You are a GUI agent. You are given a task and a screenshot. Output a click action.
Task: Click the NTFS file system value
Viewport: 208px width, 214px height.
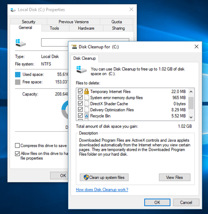46,64
